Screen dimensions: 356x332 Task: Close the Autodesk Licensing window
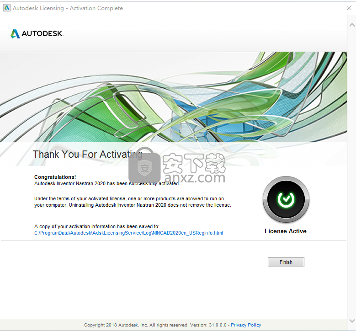[x=349, y=8]
